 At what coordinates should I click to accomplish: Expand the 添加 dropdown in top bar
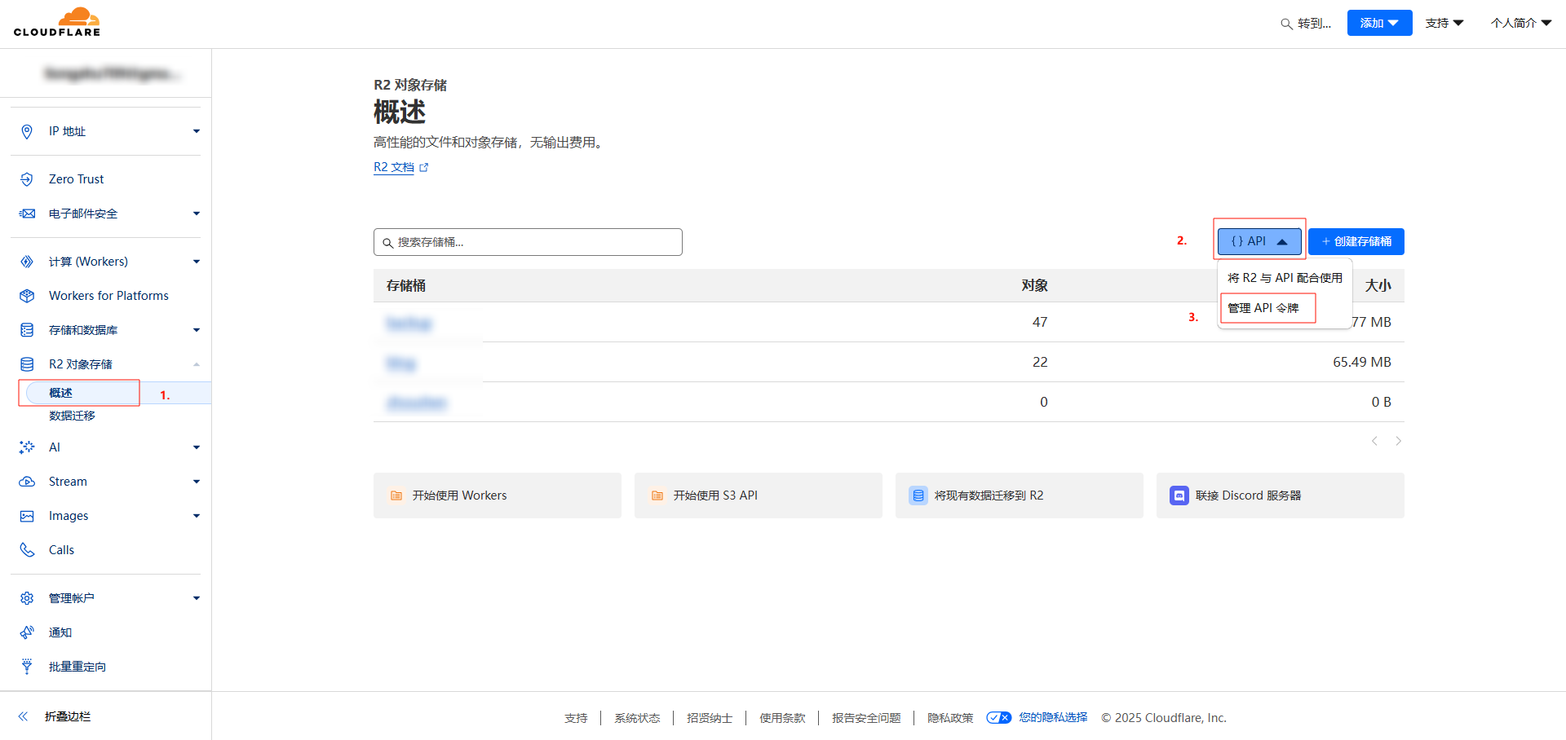(1378, 23)
